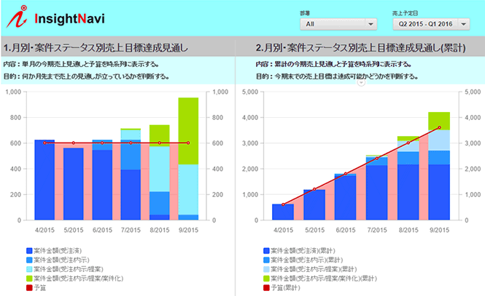Screen dimensions: 485x296
Task: Click the arrow button of the date range dropdown
Action: [464, 24]
